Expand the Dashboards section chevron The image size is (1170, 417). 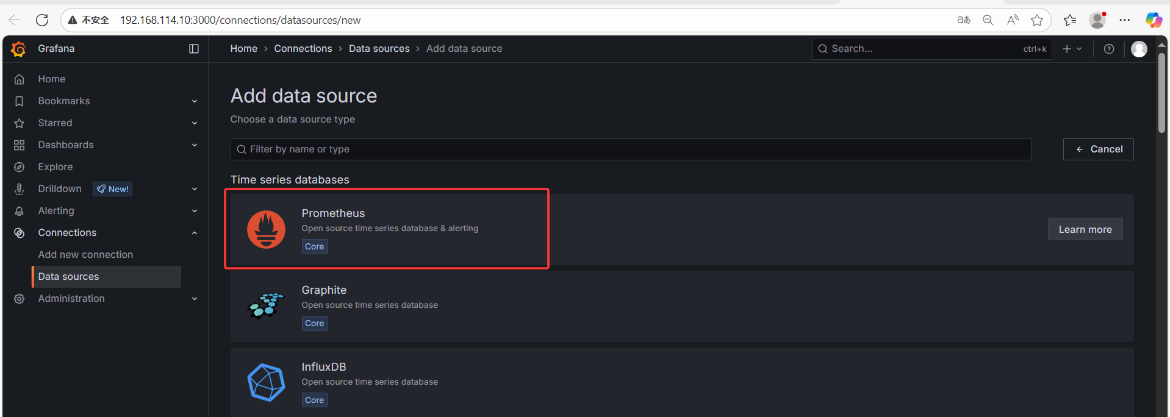click(x=195, y=145)
